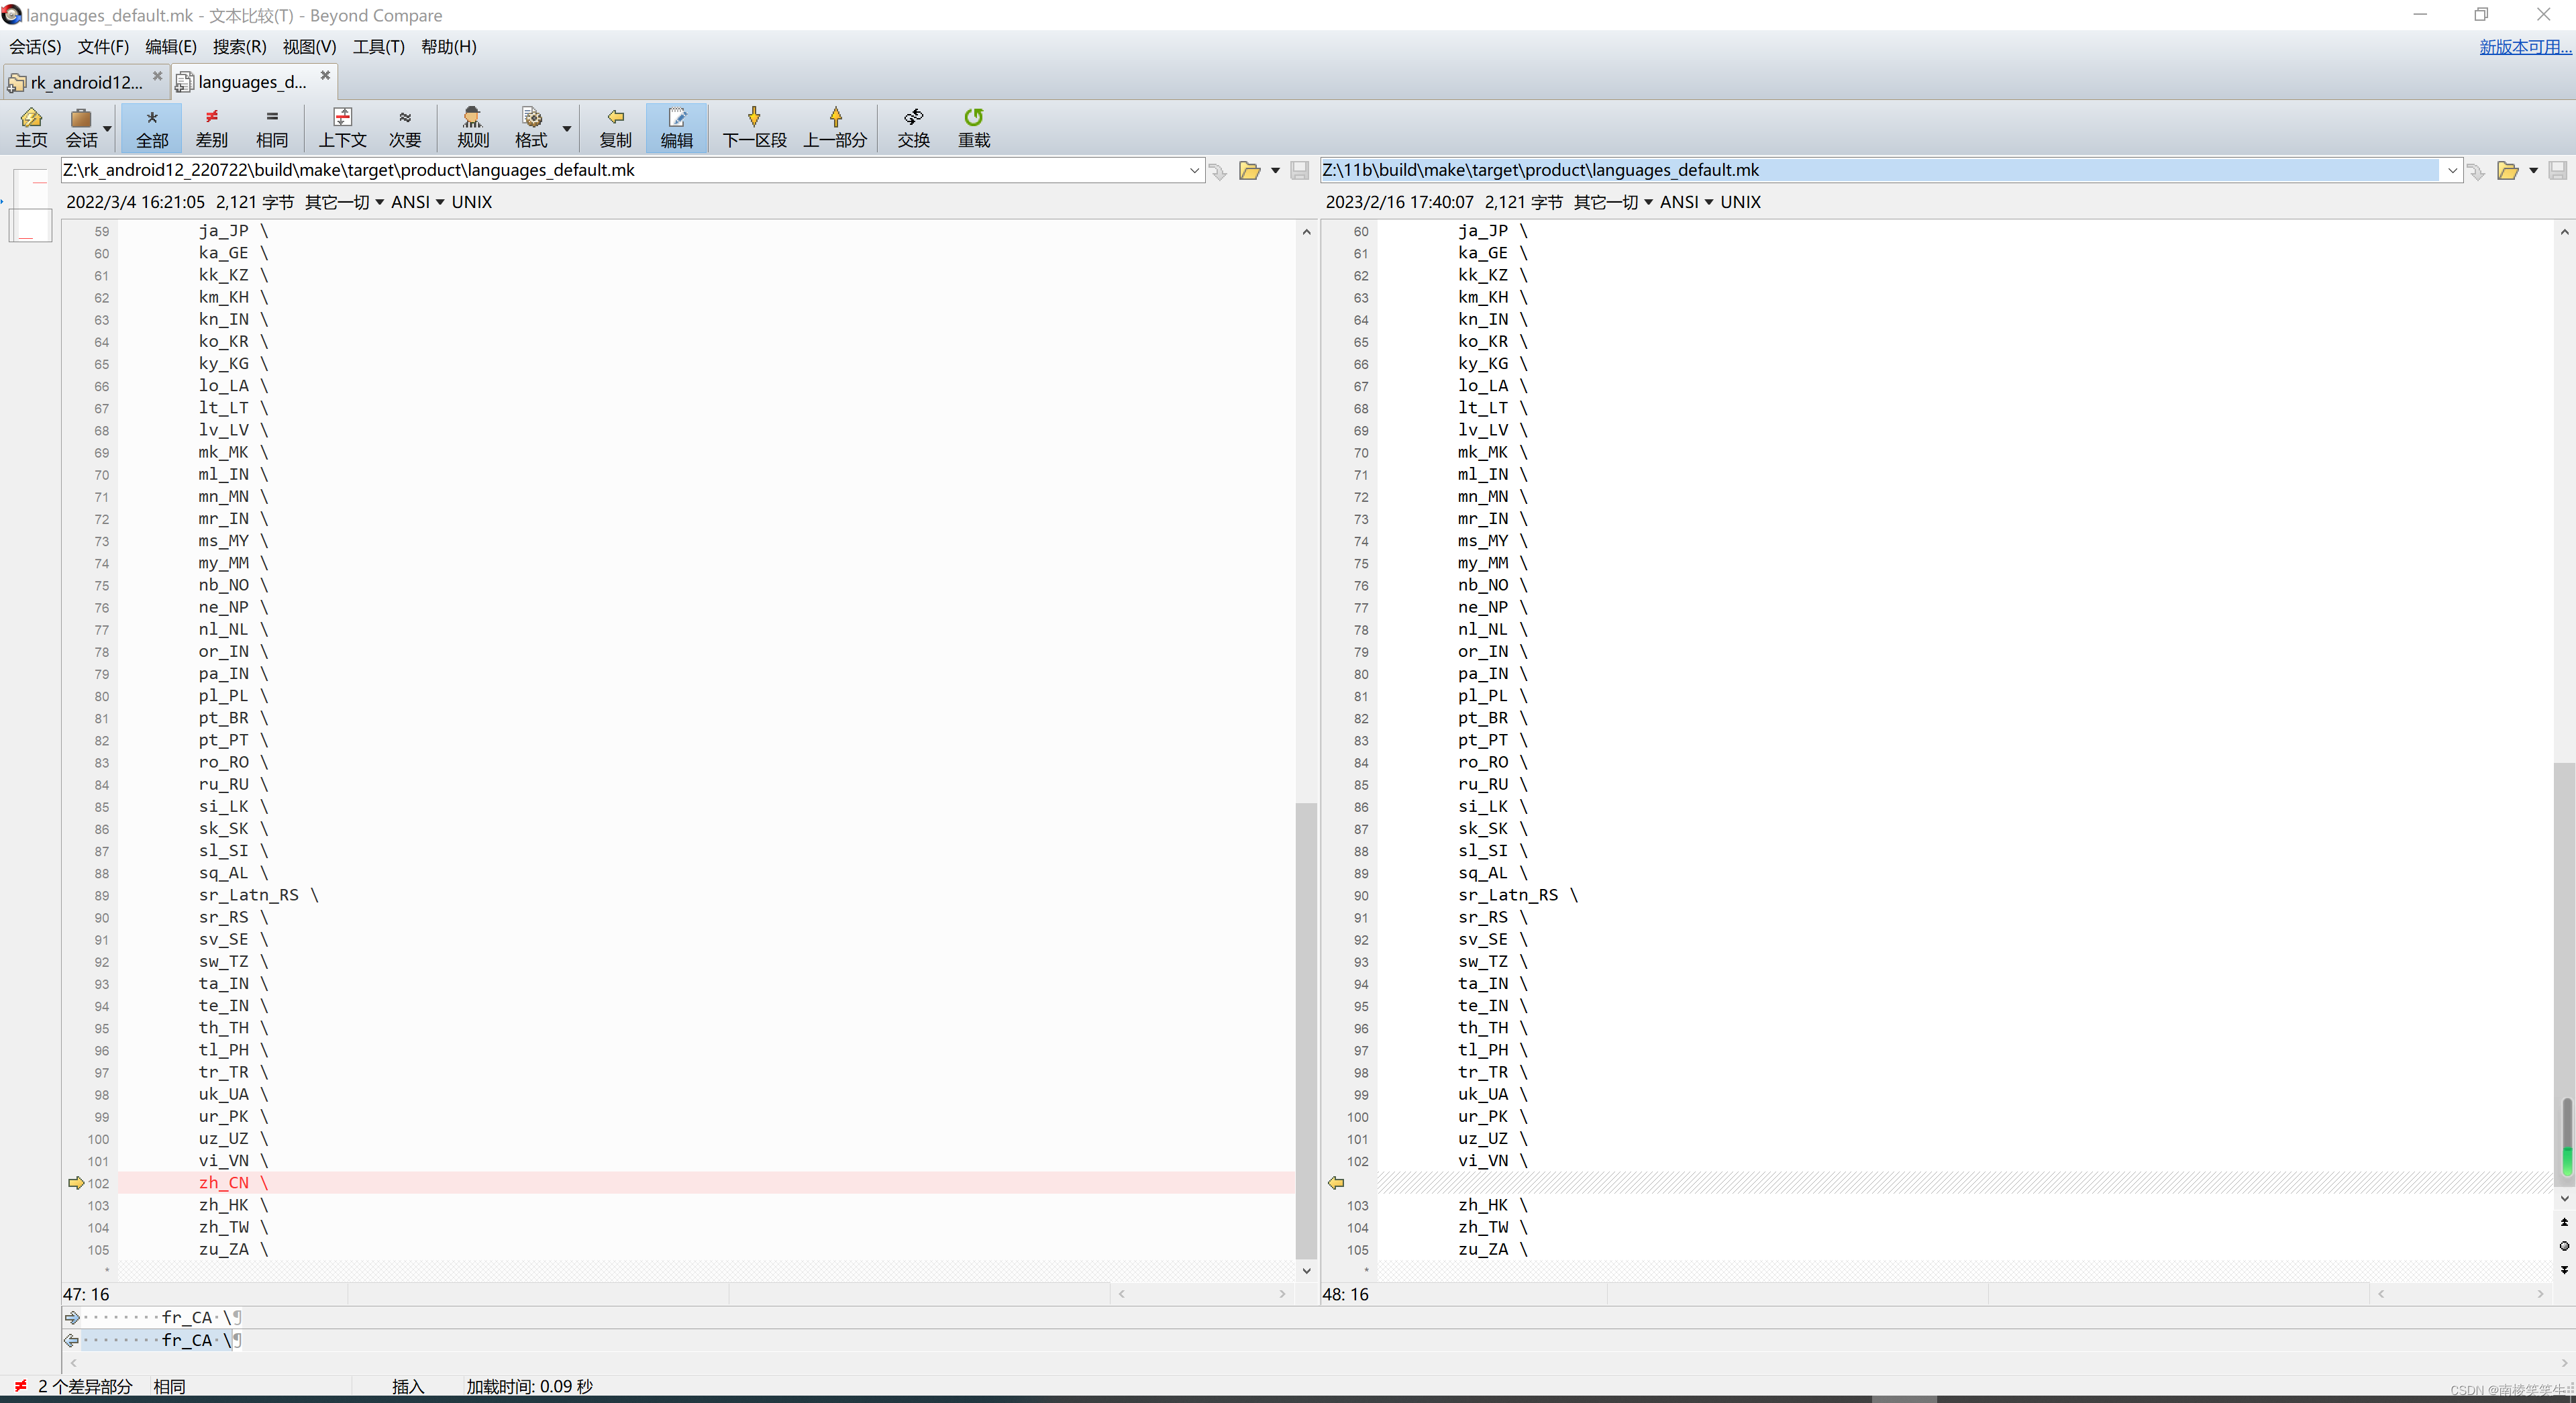Open left-side browse folder icon
The height and width of the screenshot is (1403, 2576).
tap(1249, 171)
